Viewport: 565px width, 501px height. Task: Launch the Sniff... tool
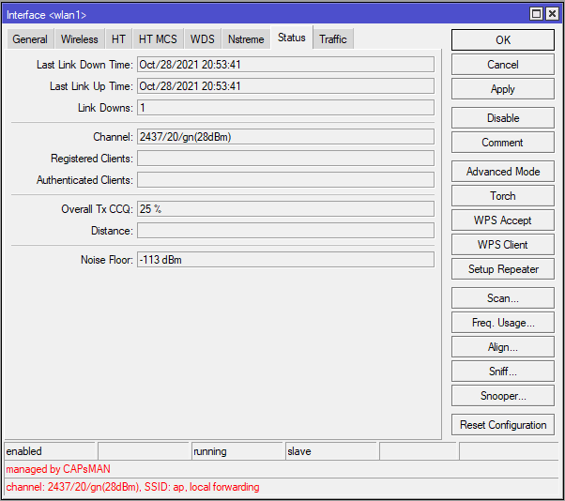pos(503,372)
